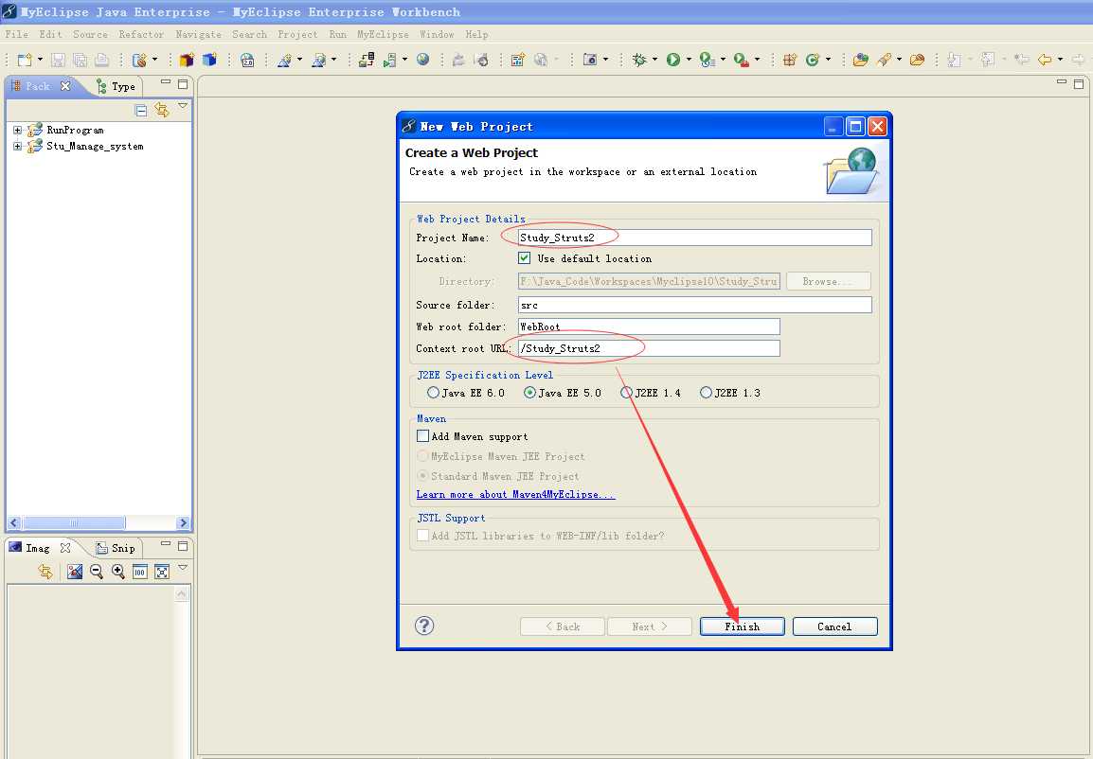Viewport: 1093px width, 759px height.
Task: Click the Fit to window zoom icon
Action: coord(162,572)
